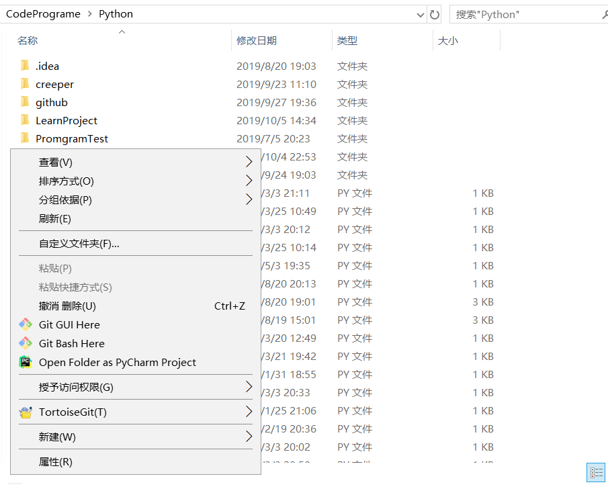The image size is (608, 499).
Task: Select Open Folder as PyCharm Project
Action: [135, 363]
